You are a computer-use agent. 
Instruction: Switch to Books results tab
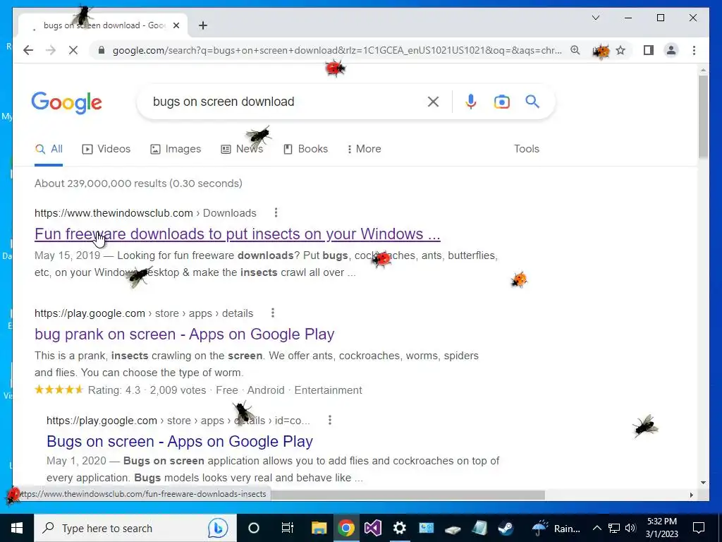[x=306, y=149]
